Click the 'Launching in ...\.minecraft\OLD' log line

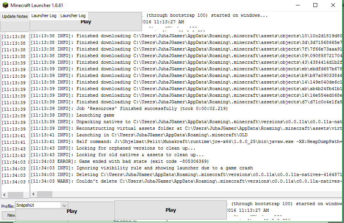pyautogui.click(x=139, y=135)
